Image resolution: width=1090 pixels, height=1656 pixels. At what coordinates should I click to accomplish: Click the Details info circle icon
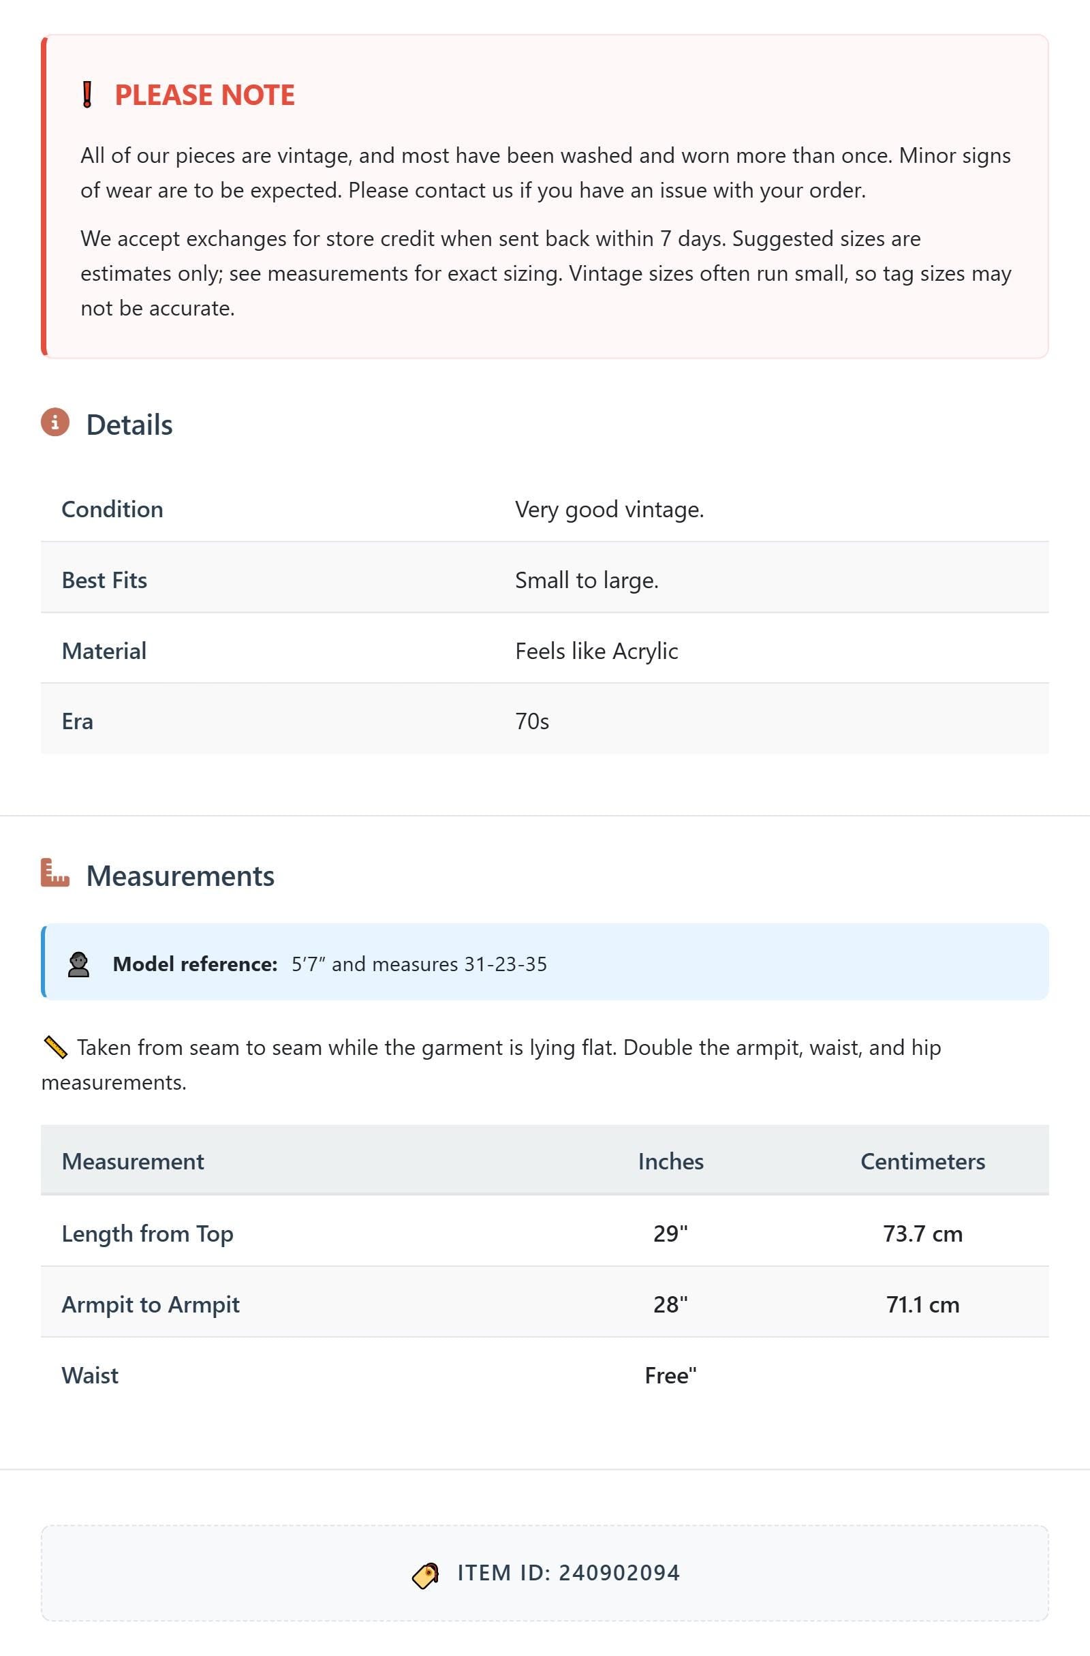55,423
